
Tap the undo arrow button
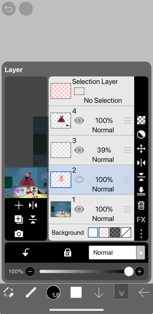pos(8,8)
